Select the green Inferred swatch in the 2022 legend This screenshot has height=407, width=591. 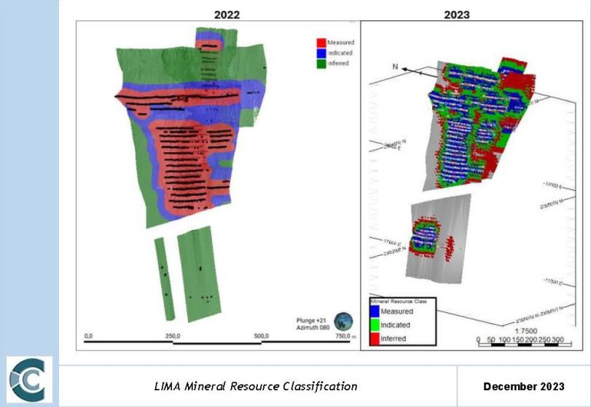click(x=321, y=63)
